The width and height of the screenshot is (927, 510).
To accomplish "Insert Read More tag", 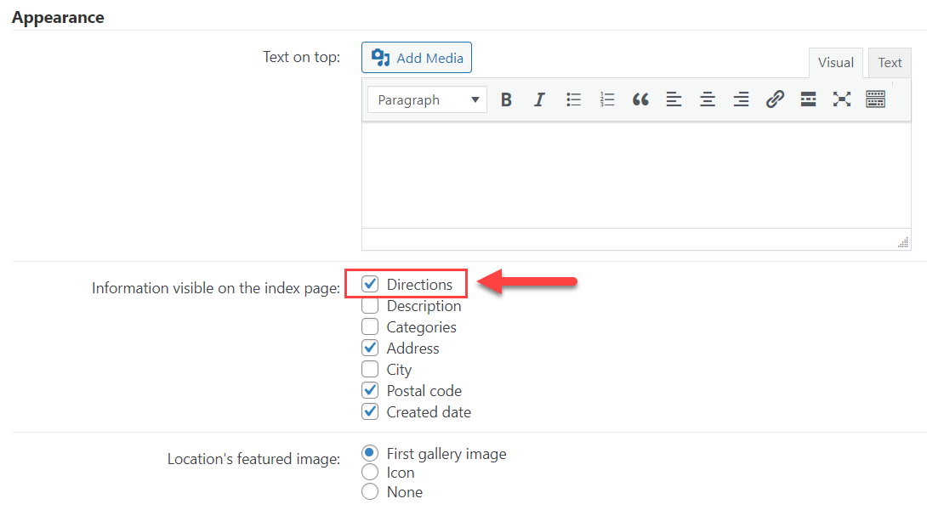I will (808, 99).
